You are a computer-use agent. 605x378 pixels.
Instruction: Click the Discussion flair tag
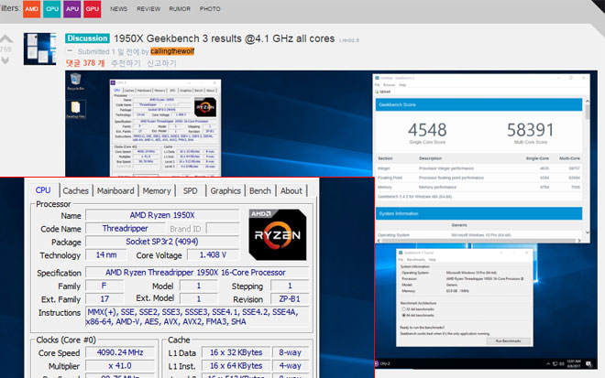tap(87, 38)
